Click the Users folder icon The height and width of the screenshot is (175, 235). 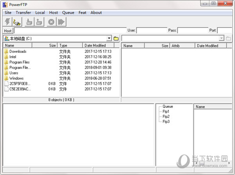[6, 73]
